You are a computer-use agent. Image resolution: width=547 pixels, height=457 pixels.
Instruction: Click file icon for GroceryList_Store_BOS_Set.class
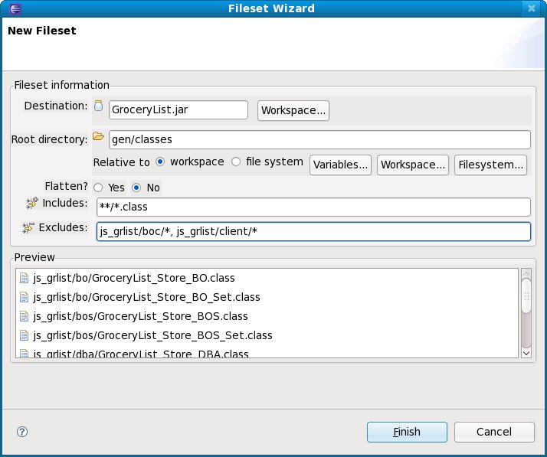click(x=24, y=335)
